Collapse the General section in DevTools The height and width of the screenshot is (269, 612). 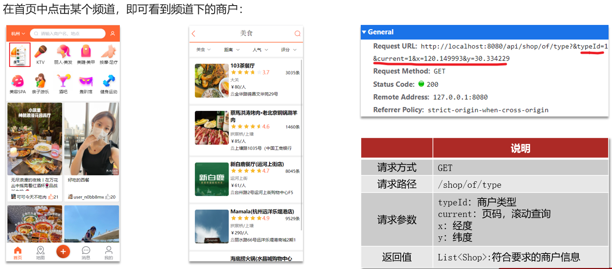pos(364,32)
